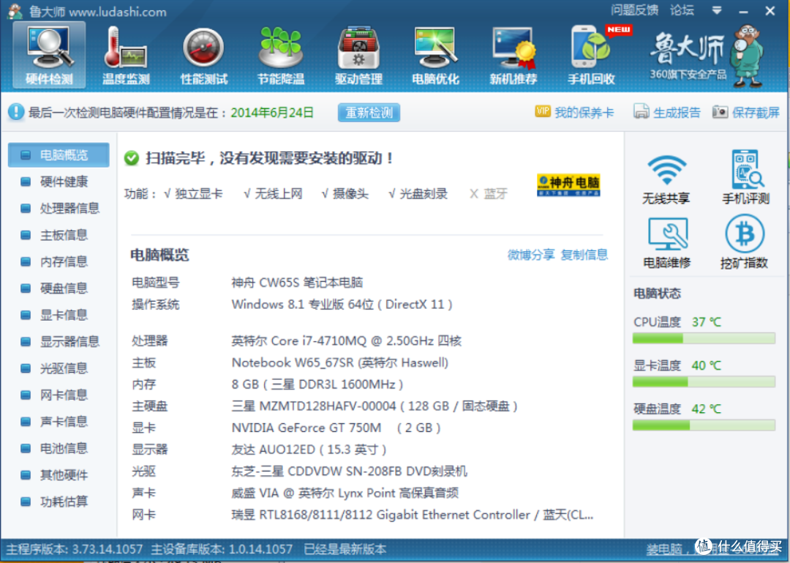This screenshot has width=790, height=563.
Task: Click 生成报告 to generate report
Action: point(666,112)
